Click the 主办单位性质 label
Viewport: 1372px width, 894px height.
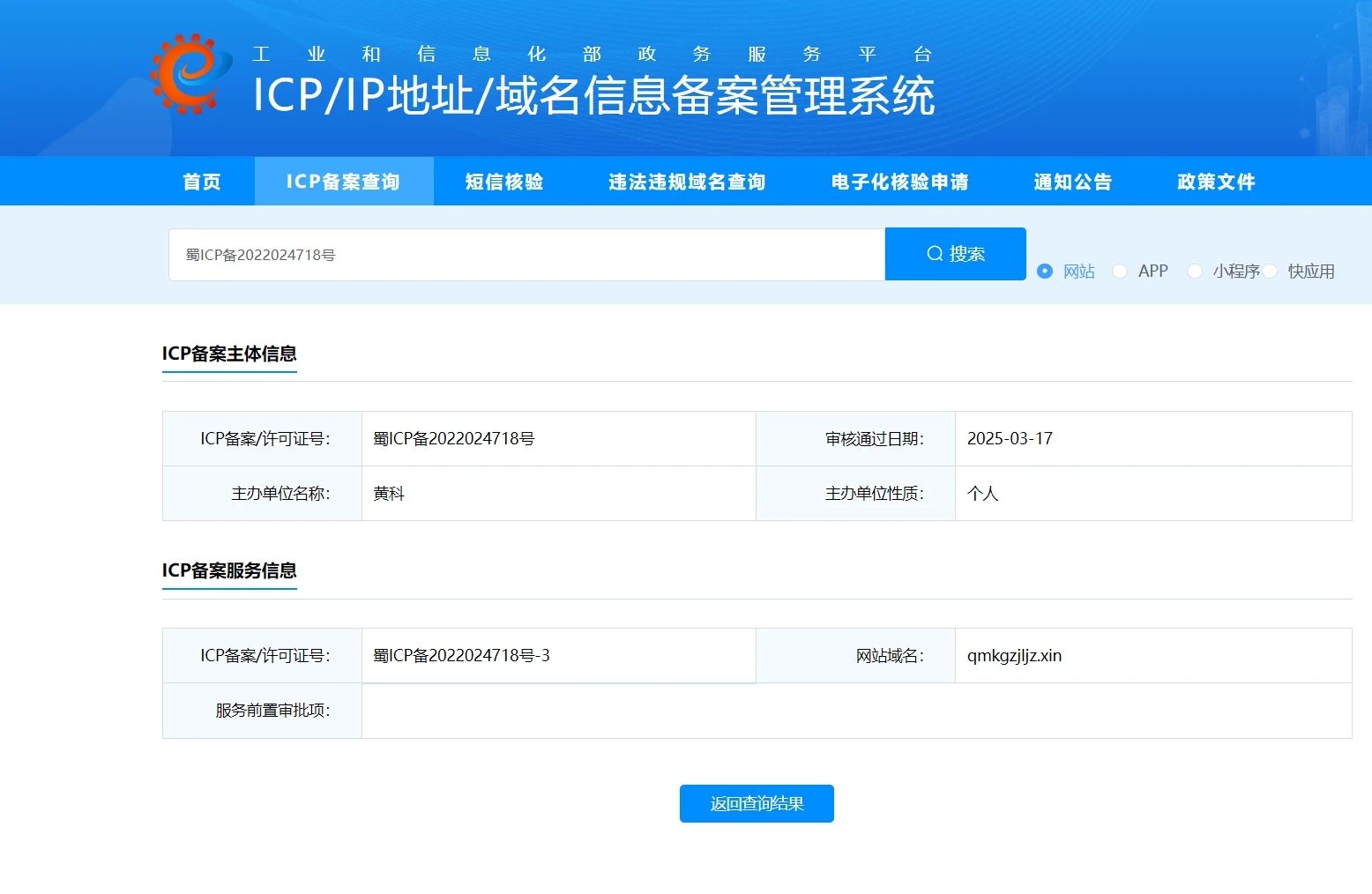click(x=875, y=493)
